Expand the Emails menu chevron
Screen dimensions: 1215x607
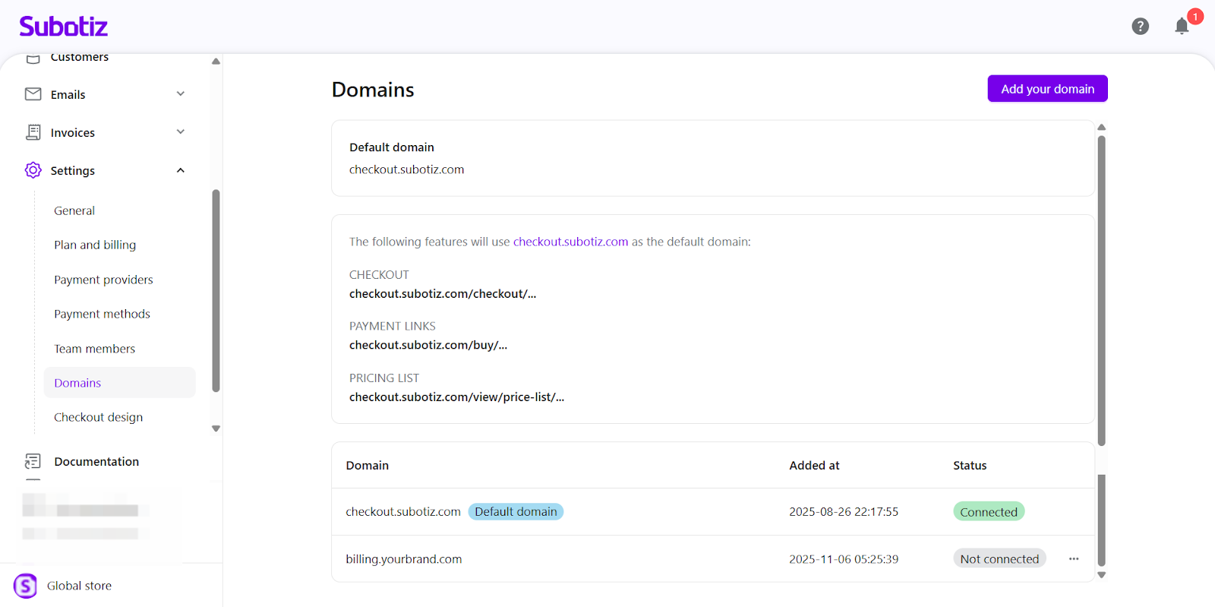point(181,94)
